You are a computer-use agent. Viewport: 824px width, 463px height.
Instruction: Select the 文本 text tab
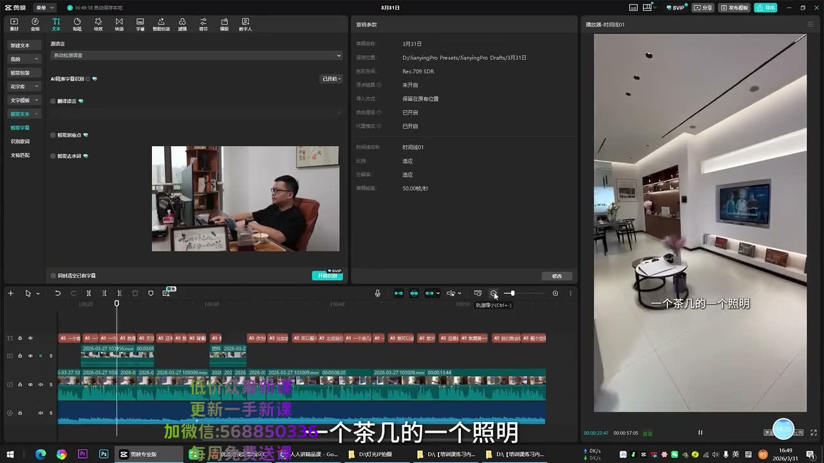56,24
